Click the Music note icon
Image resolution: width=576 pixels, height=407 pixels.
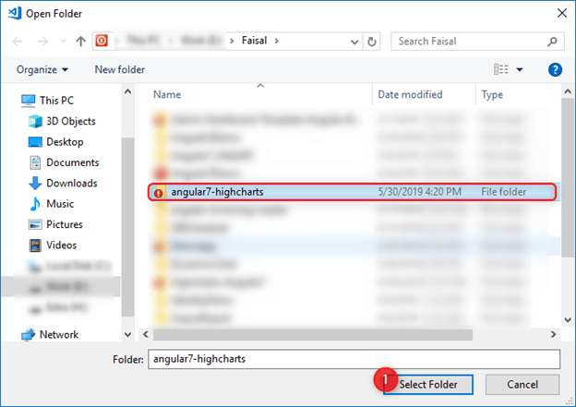coord(35,203)
